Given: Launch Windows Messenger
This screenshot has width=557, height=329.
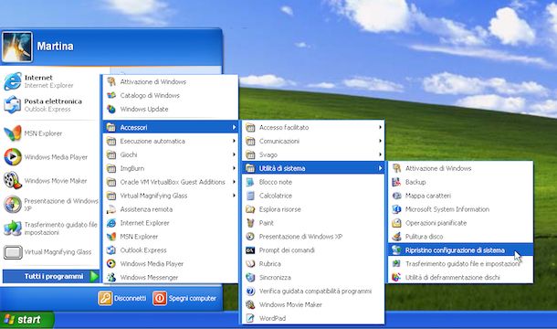Looking at the screenshot, I should [171, 278].
